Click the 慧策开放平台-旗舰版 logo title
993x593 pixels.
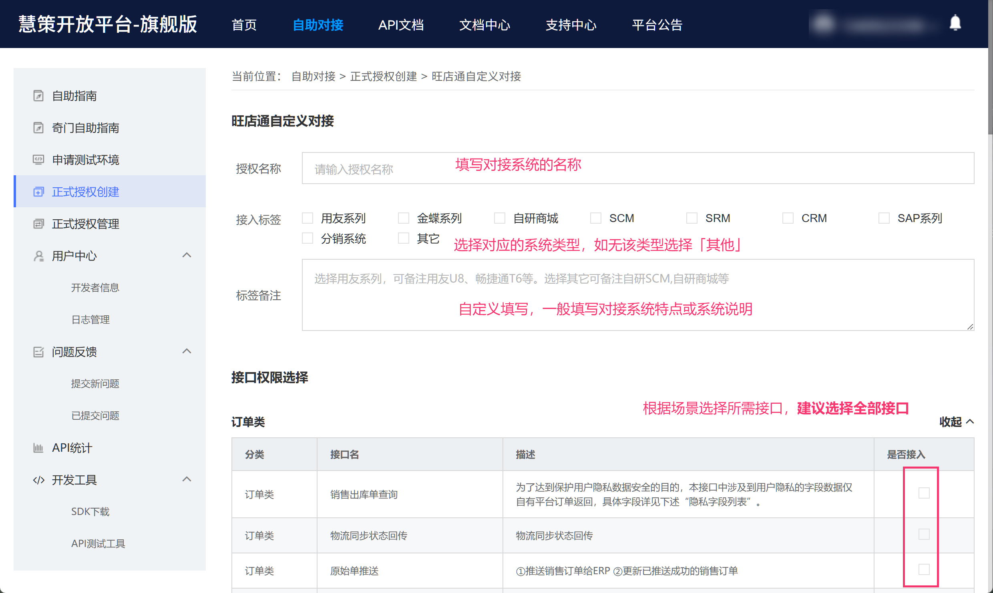pyautogui.click(x=108, y=24)
